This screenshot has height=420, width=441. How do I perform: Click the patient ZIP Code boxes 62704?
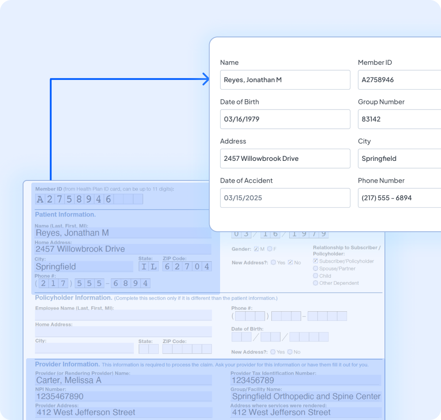coord(187,267)
